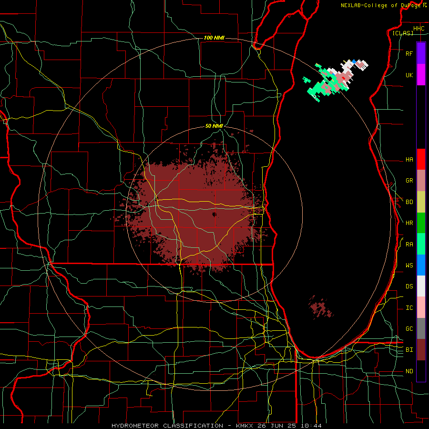Click the RF legend label
This screenshot has width=429, height=429.
(x=409, y=54)
